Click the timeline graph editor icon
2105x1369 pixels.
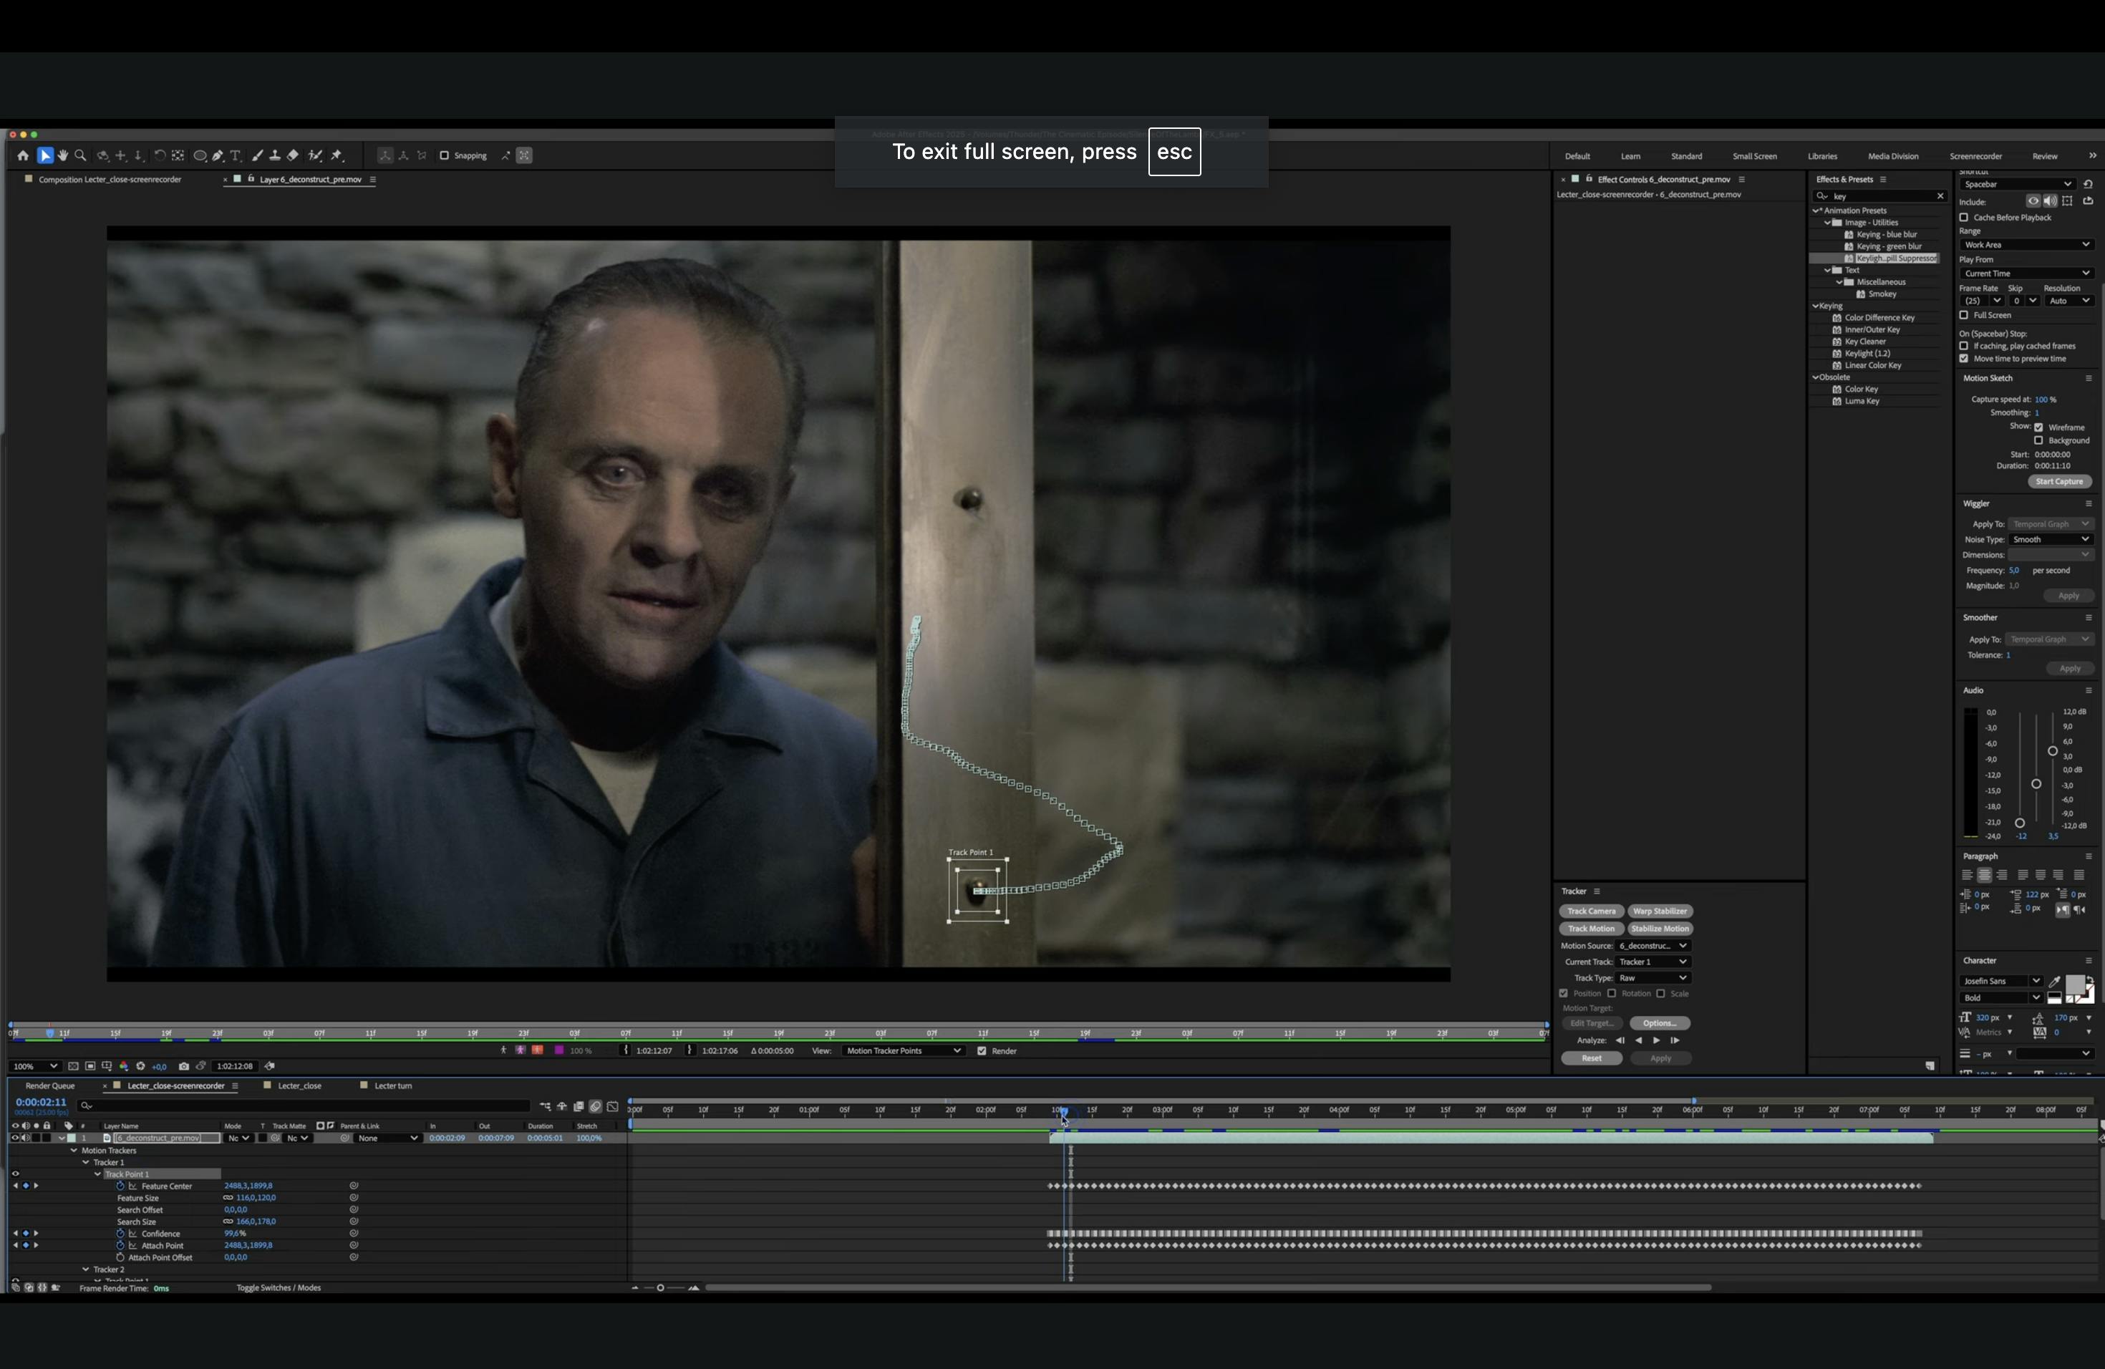[613, 1106]
